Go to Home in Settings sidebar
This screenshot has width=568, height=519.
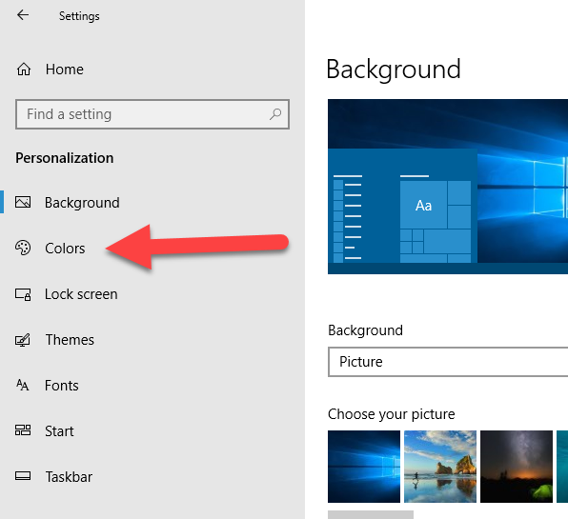click(x=50, y=70)
